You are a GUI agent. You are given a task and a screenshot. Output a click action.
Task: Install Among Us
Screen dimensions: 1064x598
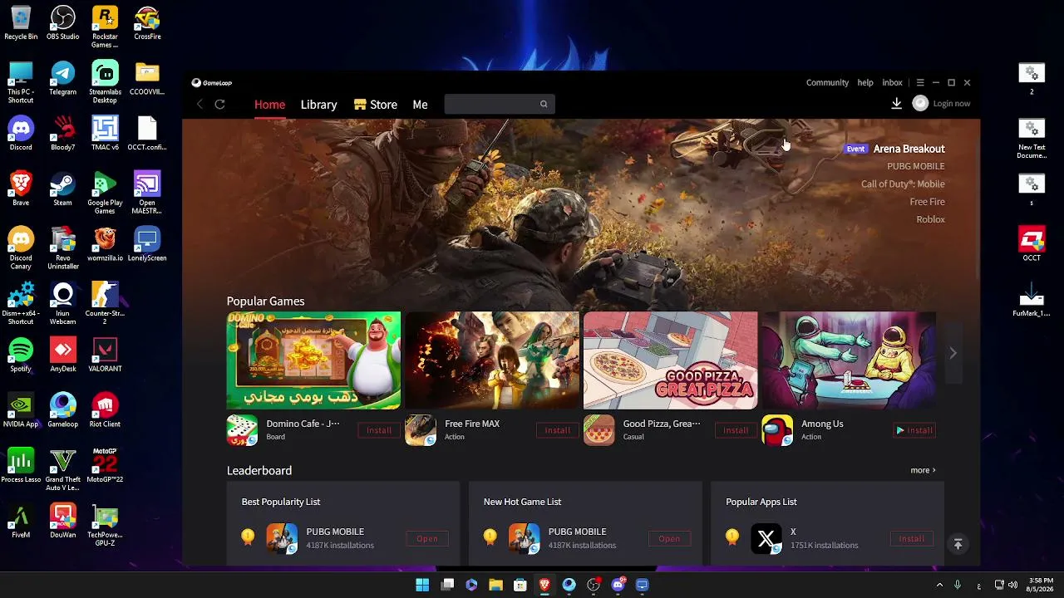click(914, 430)
